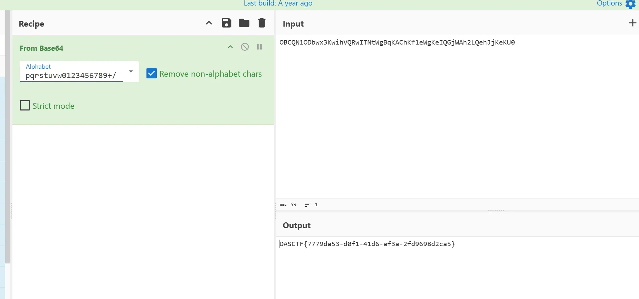Collapse the Recipe pane chevron
Image resolution: width=639 pixels, height=299 pixels.
point(209,23)
